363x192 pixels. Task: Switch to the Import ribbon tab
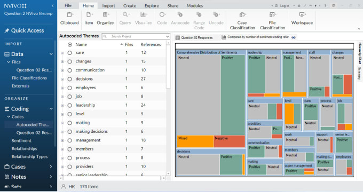tap(108, 6)
